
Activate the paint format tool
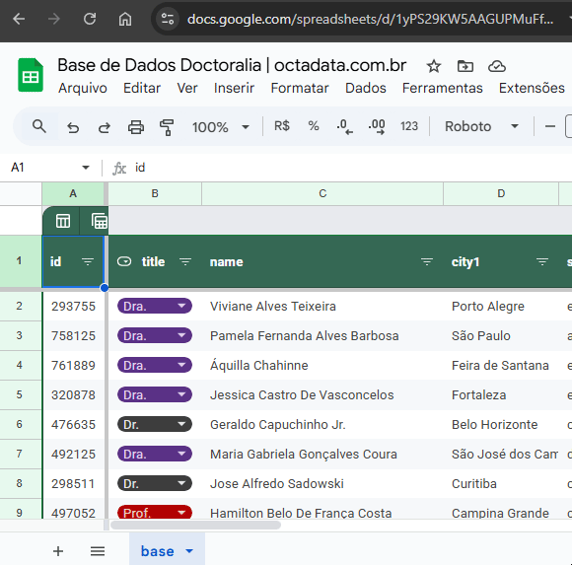point(167,127)
